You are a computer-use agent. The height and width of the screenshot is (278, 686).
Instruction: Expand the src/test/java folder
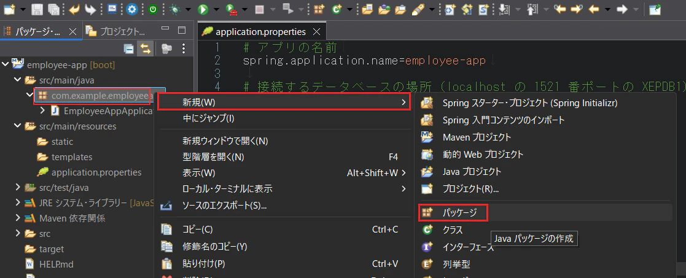(17, 187)
